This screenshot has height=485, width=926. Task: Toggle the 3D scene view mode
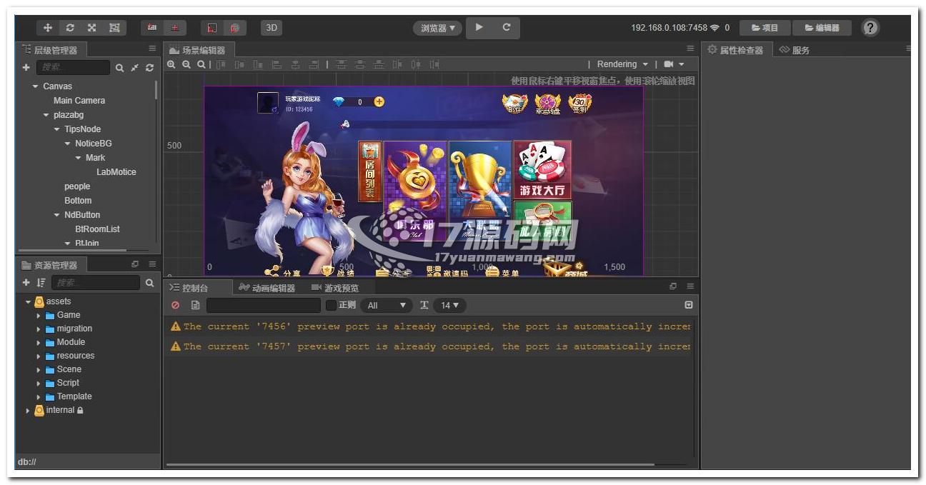click(271, 28)
